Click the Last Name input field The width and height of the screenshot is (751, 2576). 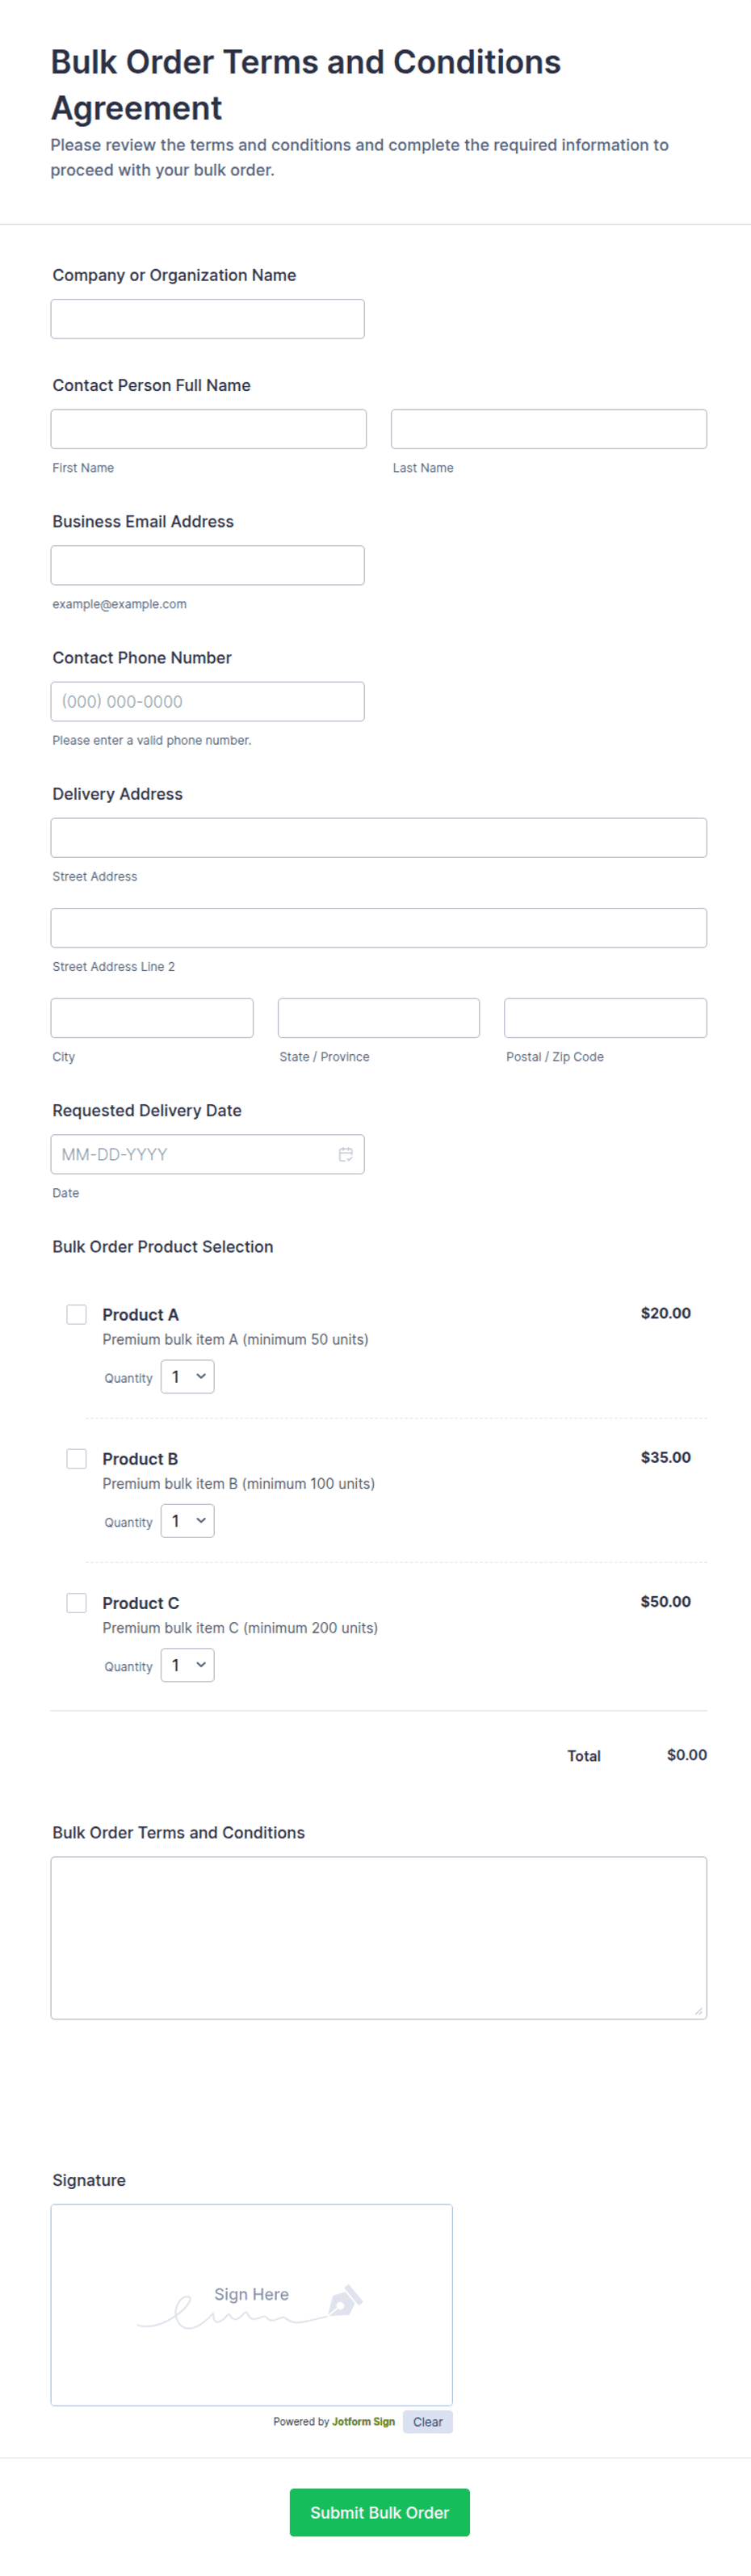click(548, 429)
